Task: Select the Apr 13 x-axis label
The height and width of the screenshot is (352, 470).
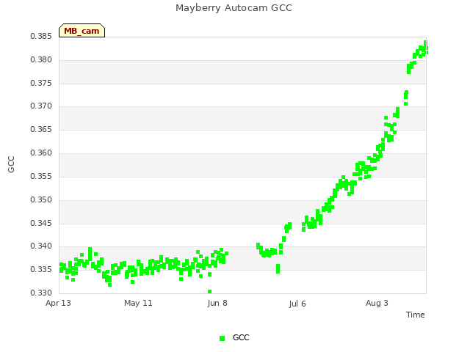Action: tap(58, 303)
